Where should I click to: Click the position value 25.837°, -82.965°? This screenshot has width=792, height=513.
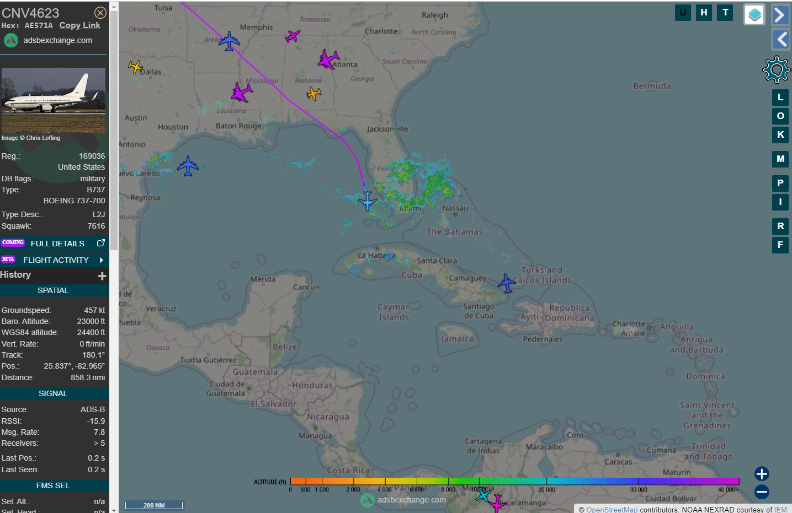tap(75, 366)
